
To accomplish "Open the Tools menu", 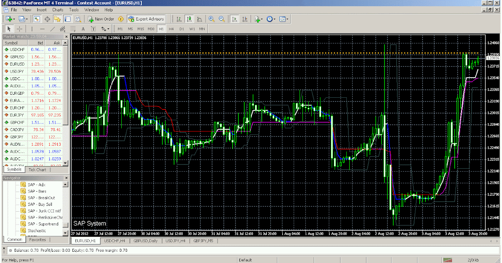I will tap(74, 9).
